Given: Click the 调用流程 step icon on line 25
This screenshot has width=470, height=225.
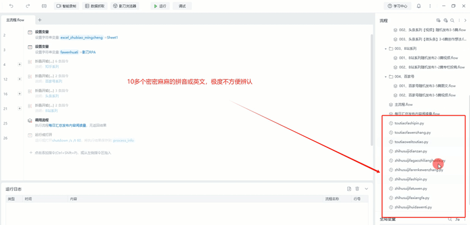Looking at the screenshot, I should click(x=30, y=120).
